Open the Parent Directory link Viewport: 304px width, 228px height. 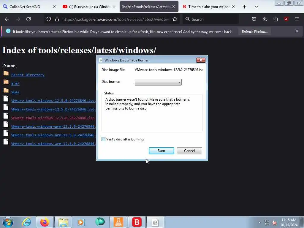tap(28, 75)
